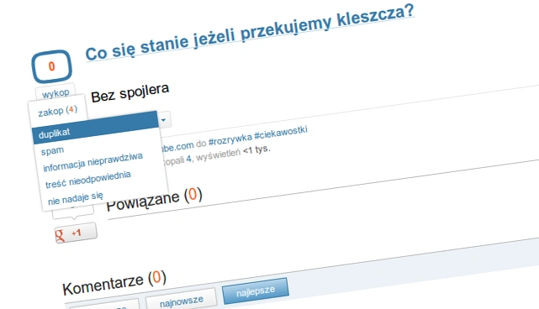Open the #ciekawostki tag
The image size is (539, 309).
(281, 133)
